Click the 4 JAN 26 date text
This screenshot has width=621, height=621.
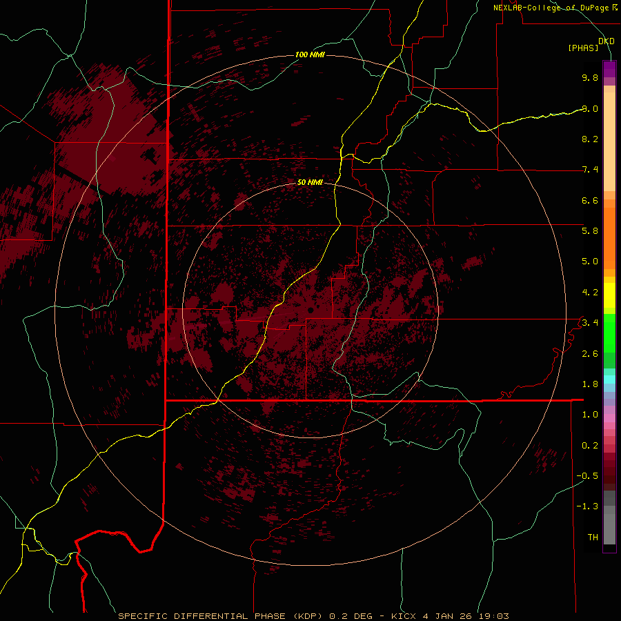448,616
